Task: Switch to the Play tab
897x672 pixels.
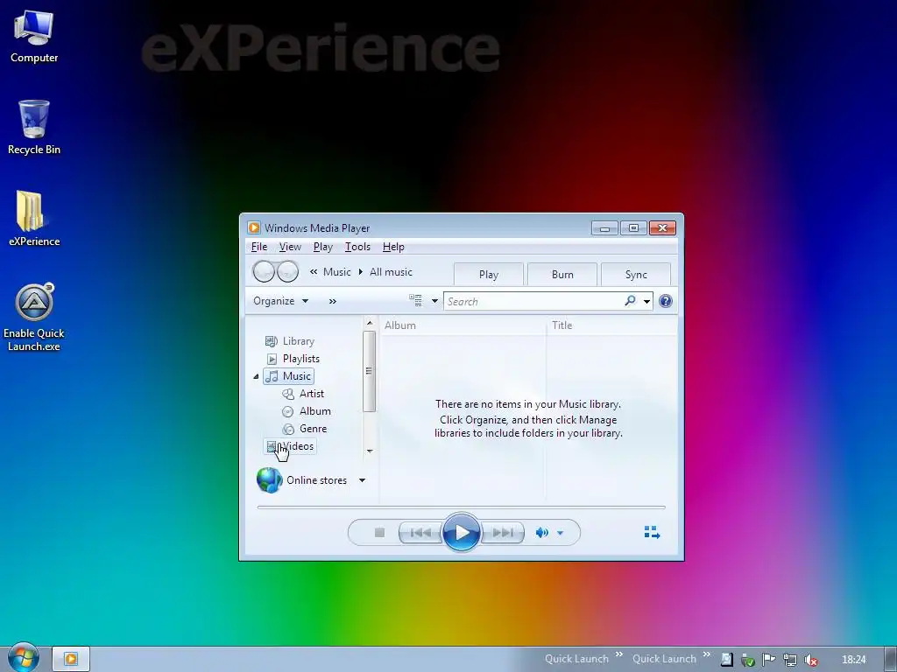Action: pos(489,274)
